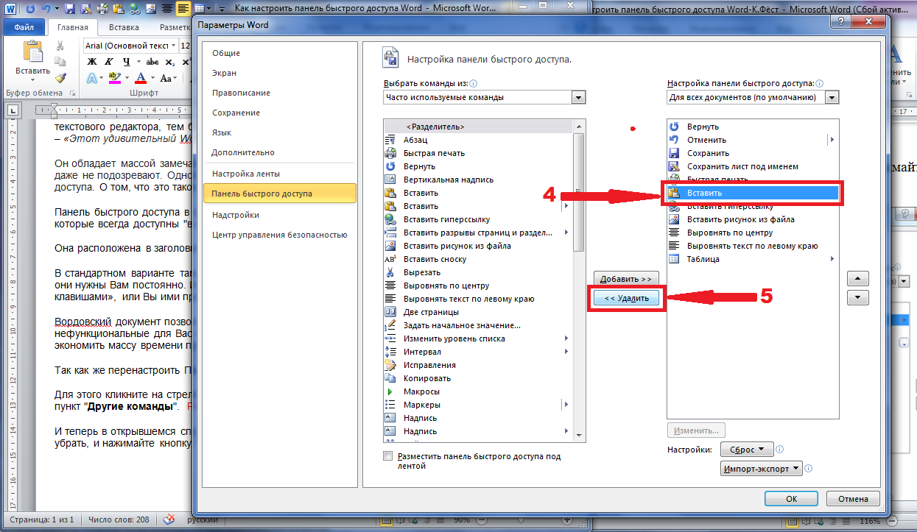Click the Insert Hyperlink globe icon in the title bar
Viewport: 917px width, 532px height.
pyautogui.click(x=135, y=9)
